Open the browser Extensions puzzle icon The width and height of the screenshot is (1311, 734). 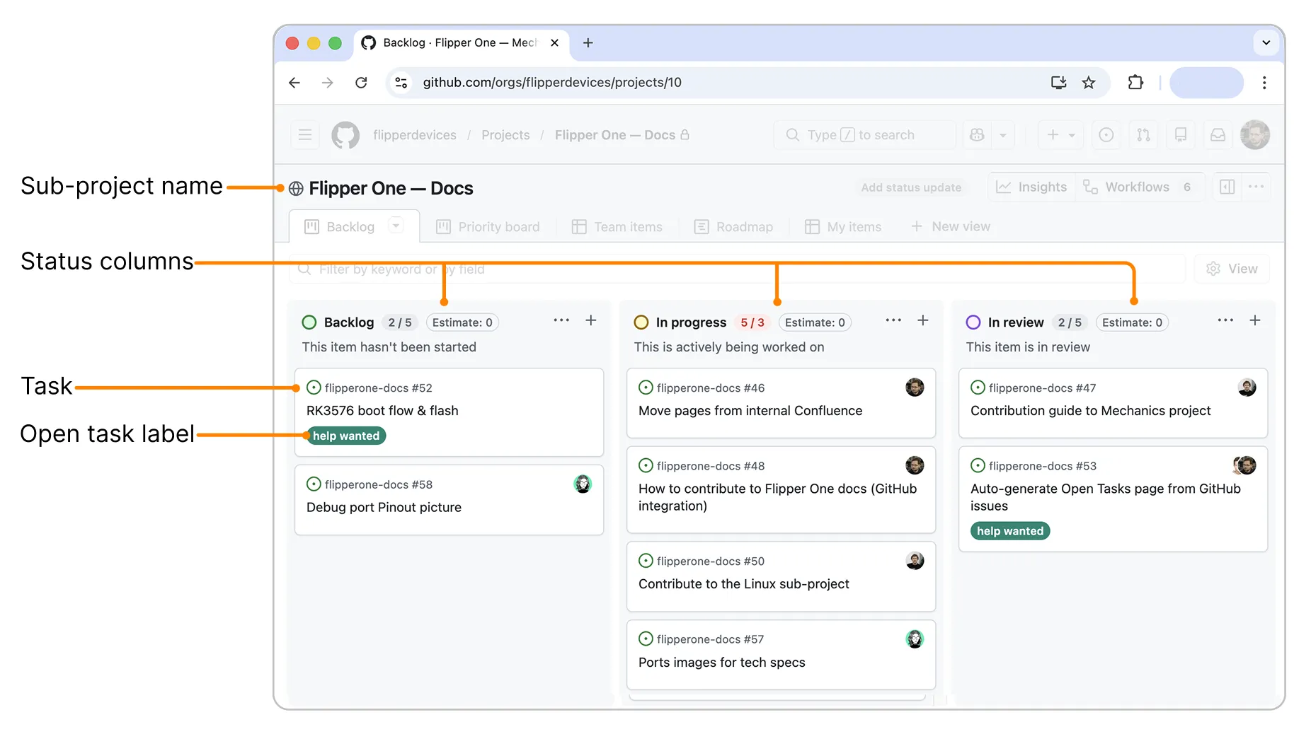[1135, 83]
